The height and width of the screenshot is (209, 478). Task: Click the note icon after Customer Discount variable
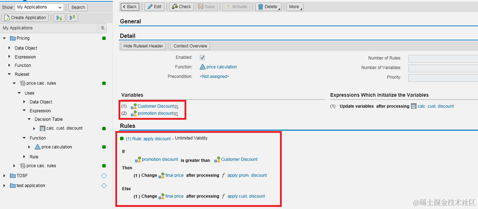(x=176, y=107)
